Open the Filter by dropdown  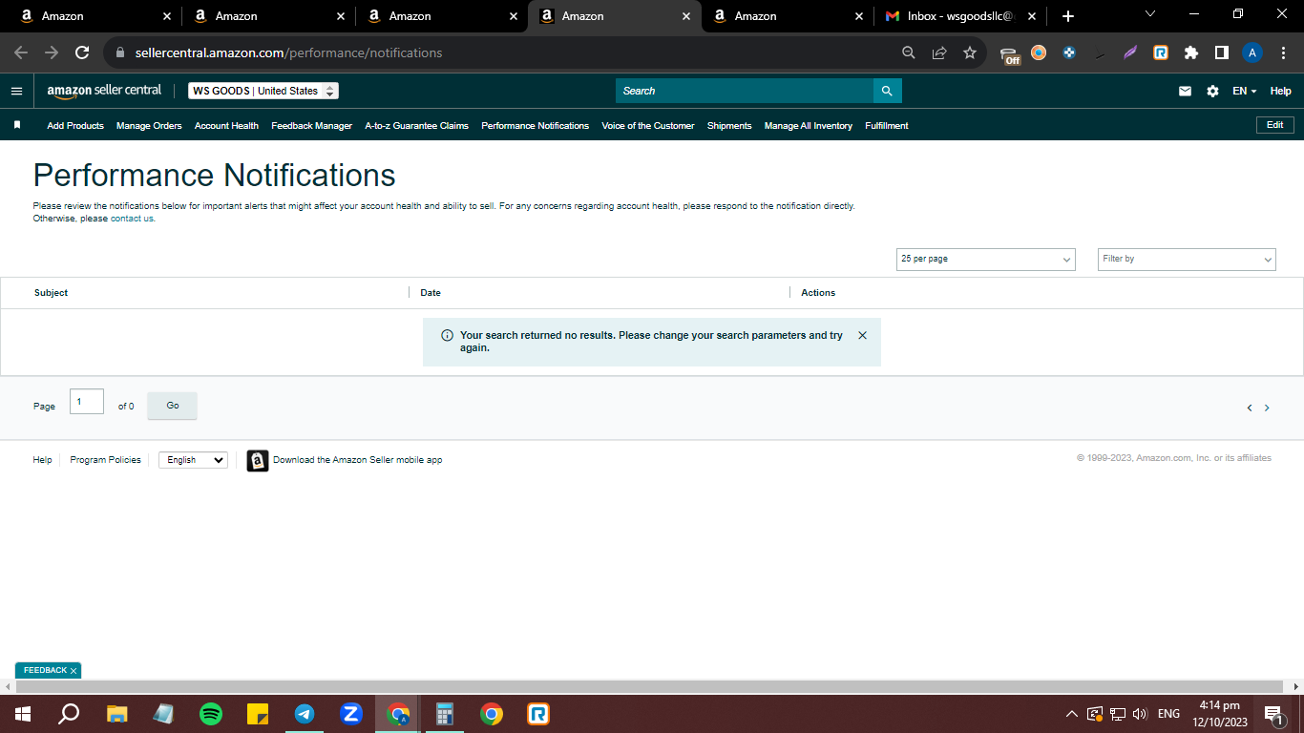(x=1187, y=259)
